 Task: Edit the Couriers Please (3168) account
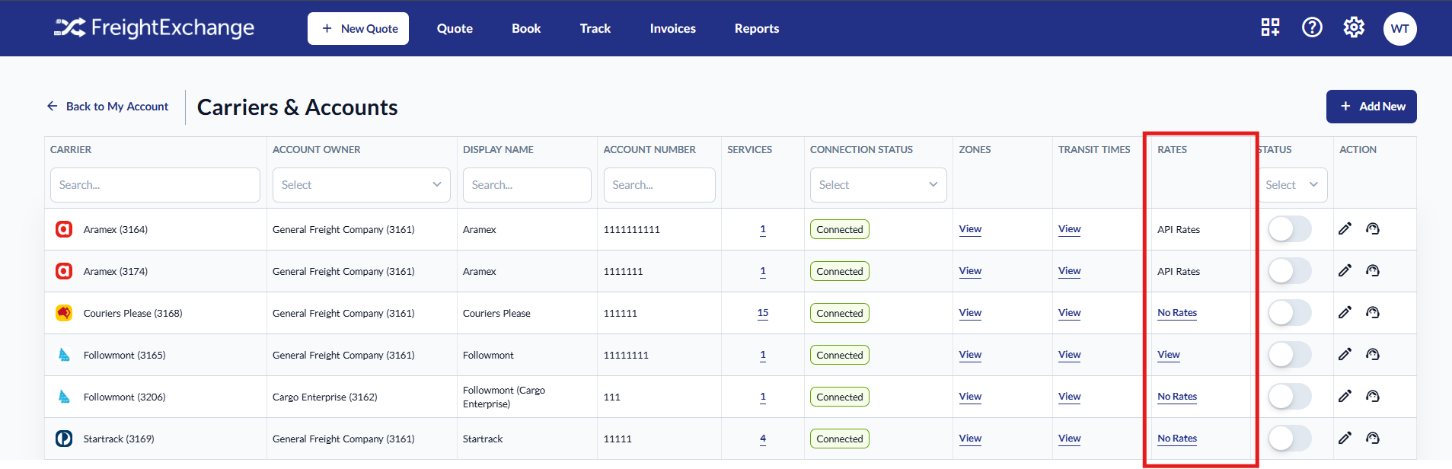click(x=1345, y=312)
